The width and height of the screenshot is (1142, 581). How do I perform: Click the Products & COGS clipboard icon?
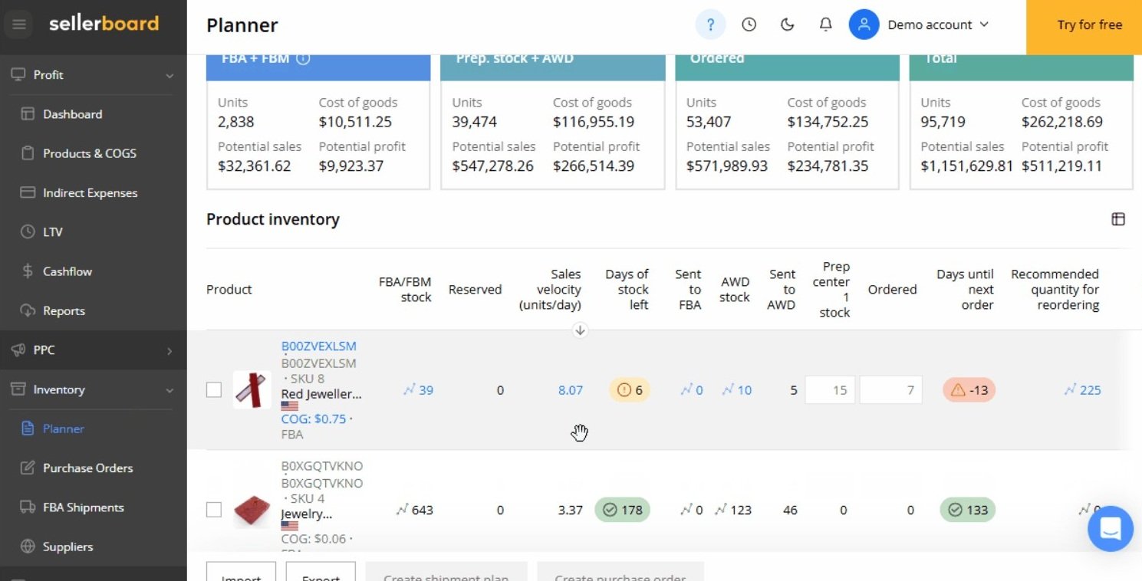28,153
